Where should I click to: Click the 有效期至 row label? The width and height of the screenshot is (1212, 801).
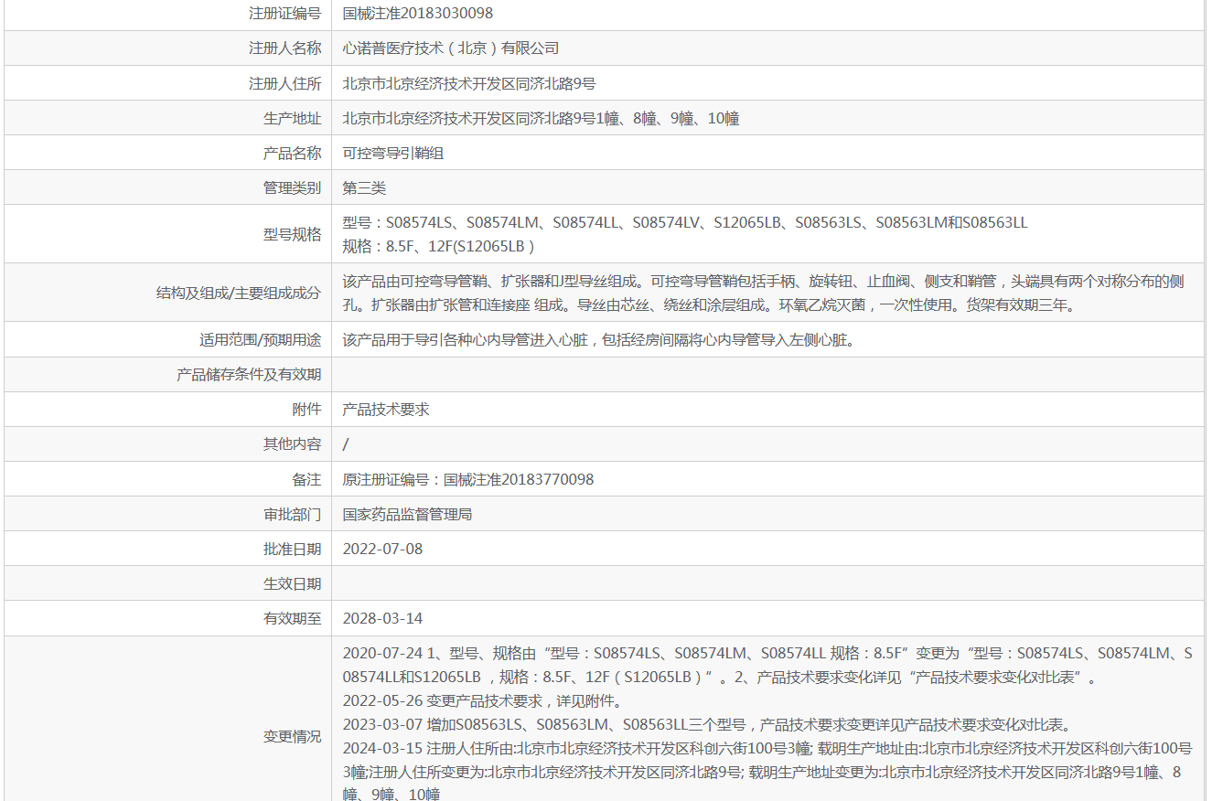(292, 619)
